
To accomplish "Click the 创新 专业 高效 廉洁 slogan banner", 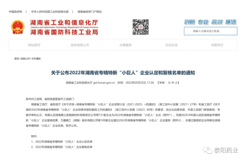I will [x=211, y=22].
